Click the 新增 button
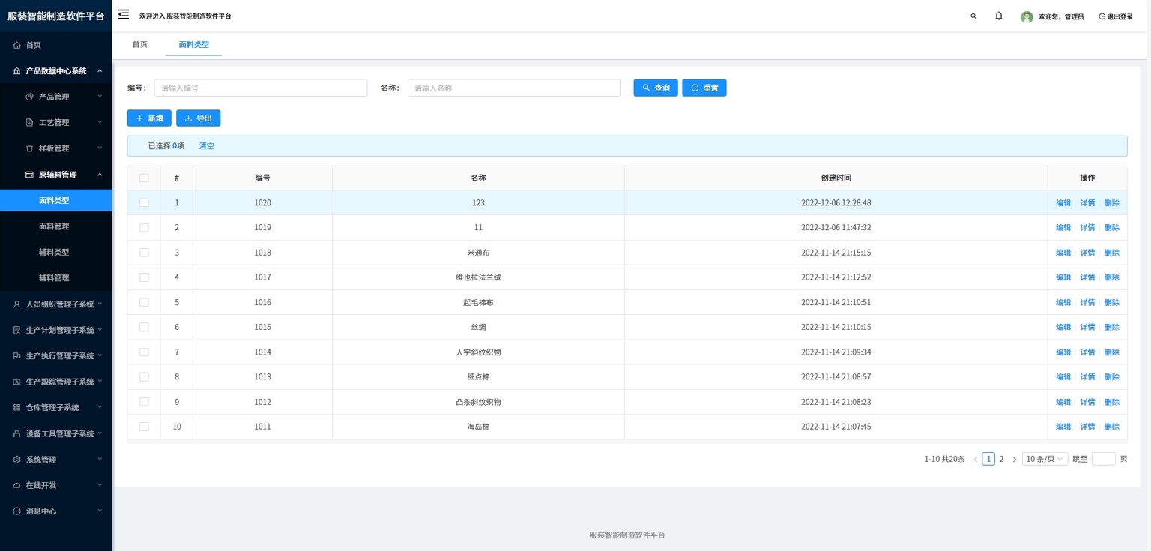Image resolution: width=1151 pixels, height=551 pixels. pos(149,118)
